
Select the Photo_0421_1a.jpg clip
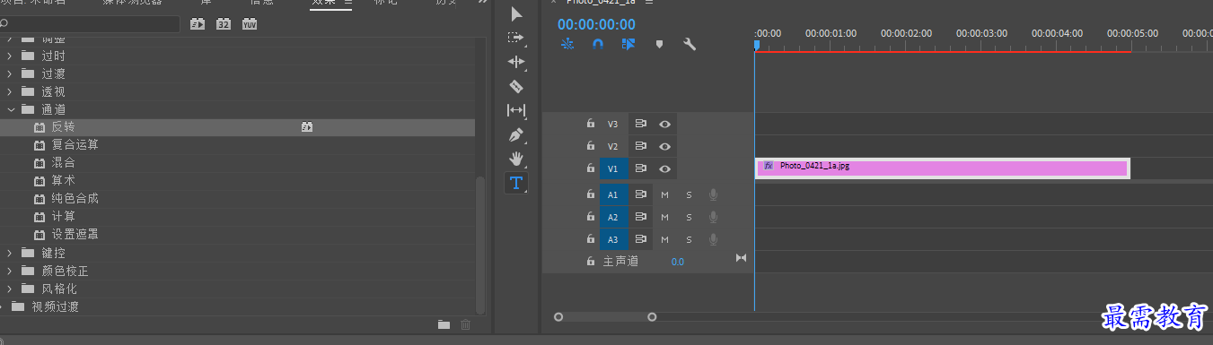click(943, 168)
